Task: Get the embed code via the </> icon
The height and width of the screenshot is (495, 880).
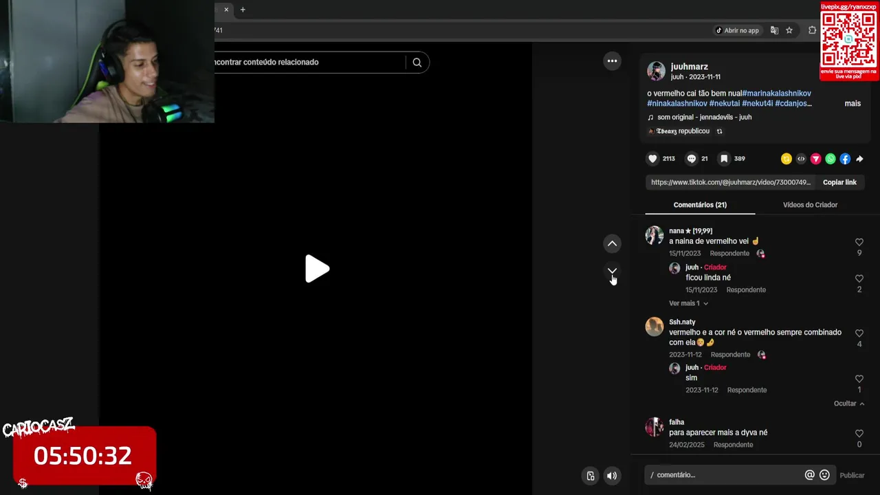Action: tap(801, 159)
